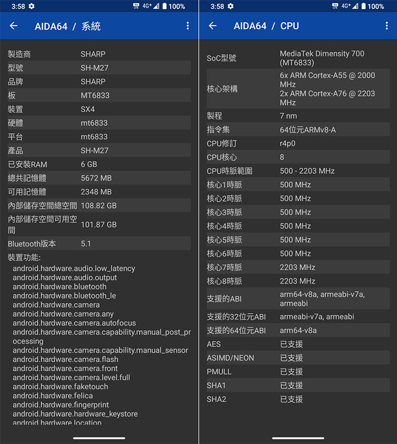Select the 支援的32位元ABI row
The width and height of the screenshot is (397, 444).
pos(298,316)
